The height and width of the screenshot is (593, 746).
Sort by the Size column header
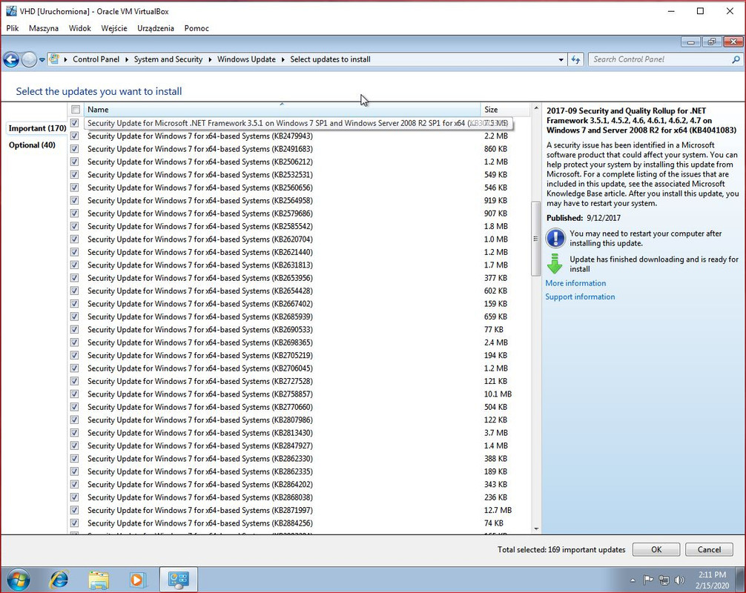(505, 110)
